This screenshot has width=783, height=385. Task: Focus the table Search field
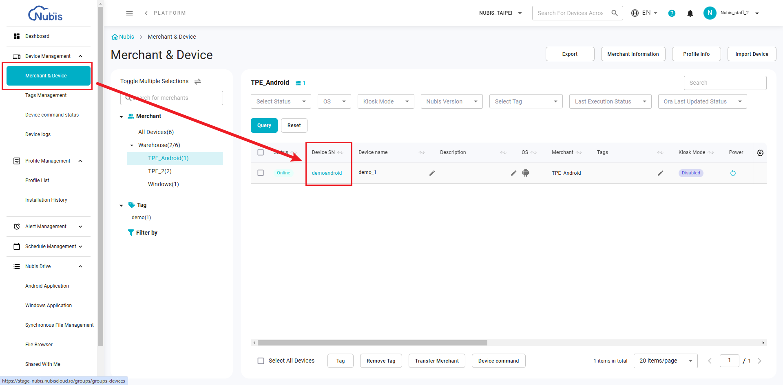point(725,83)
